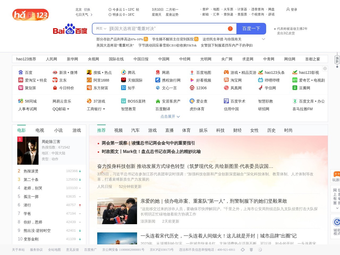
Task: Switch to the 电视 ranking tab
Action: 40,130
